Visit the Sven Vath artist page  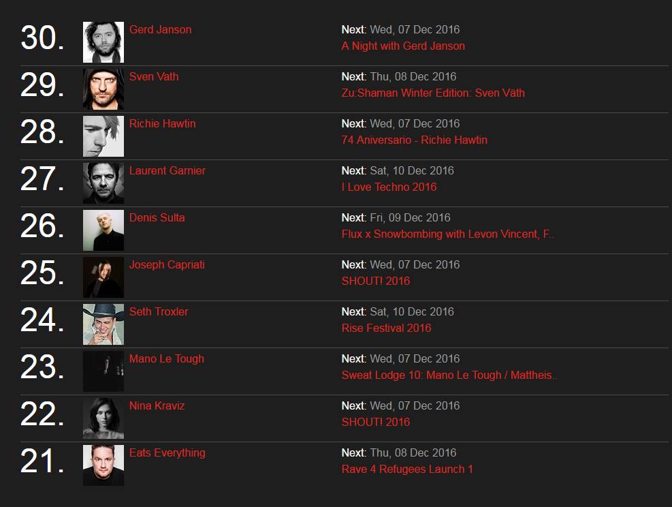coord(154,76)
